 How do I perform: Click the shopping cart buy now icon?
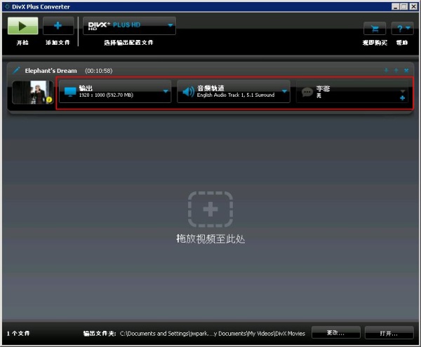click(375, 29)
